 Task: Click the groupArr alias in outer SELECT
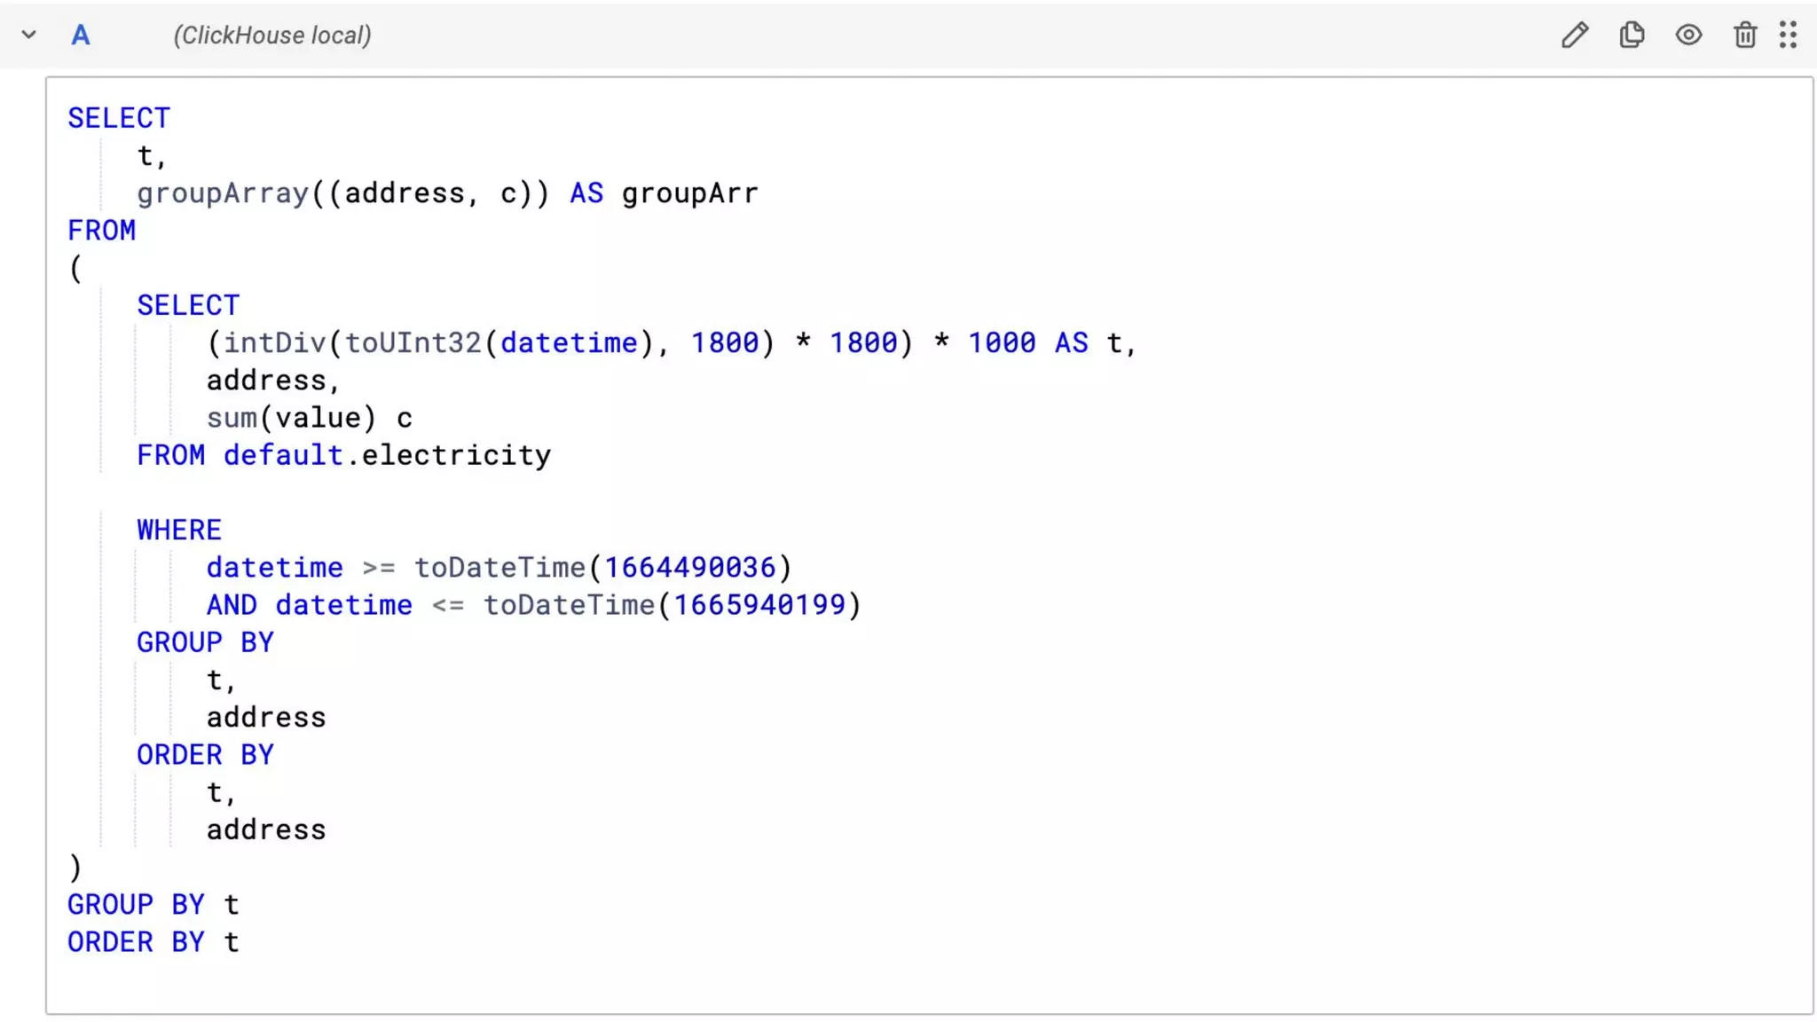click(689, 193)
